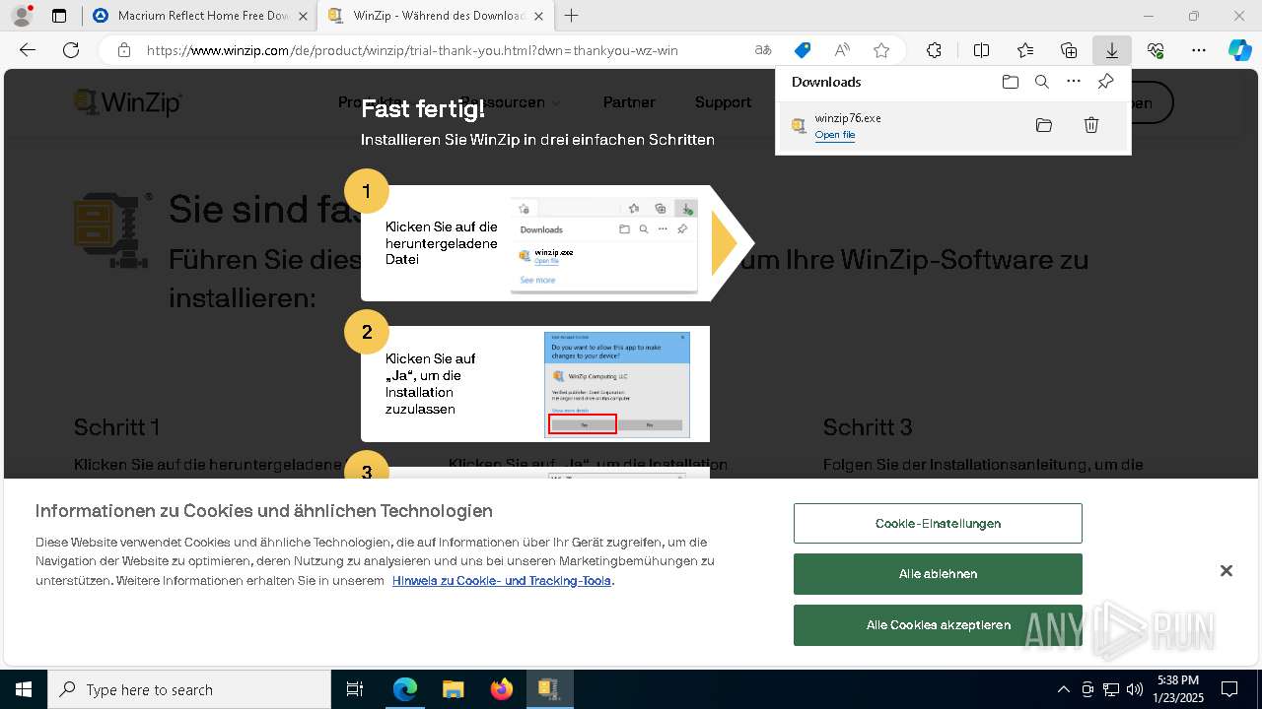Open the Windows Start menu

pyautogui.click(x=24, y=689)
